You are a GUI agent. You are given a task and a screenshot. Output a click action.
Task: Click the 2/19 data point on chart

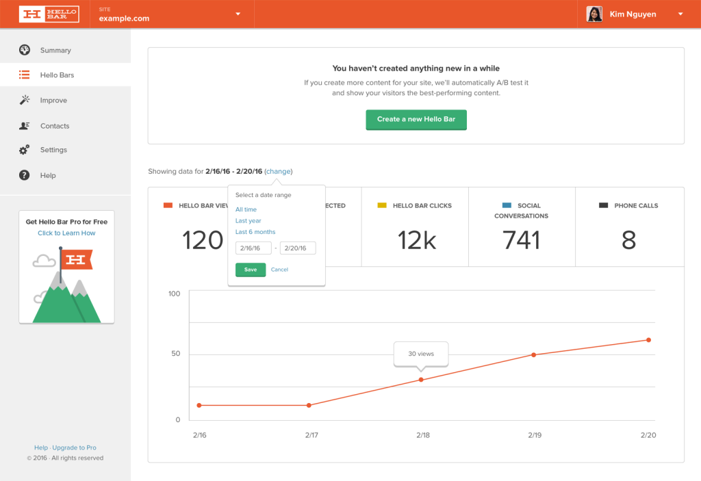click(533, 355)
